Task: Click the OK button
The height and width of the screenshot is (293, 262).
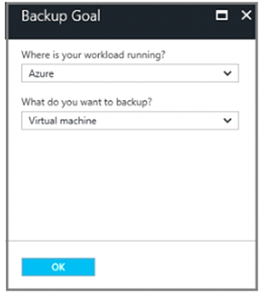Action: [58, 267]
